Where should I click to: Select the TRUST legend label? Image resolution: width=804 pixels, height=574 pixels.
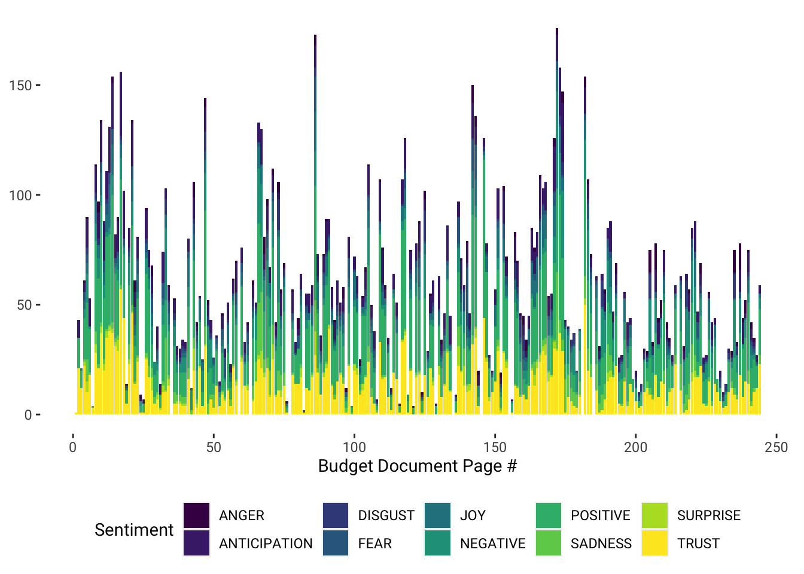(698, 544)
